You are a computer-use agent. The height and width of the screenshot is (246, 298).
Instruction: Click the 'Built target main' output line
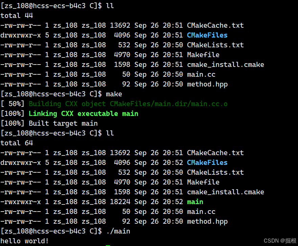coord(63,124)
